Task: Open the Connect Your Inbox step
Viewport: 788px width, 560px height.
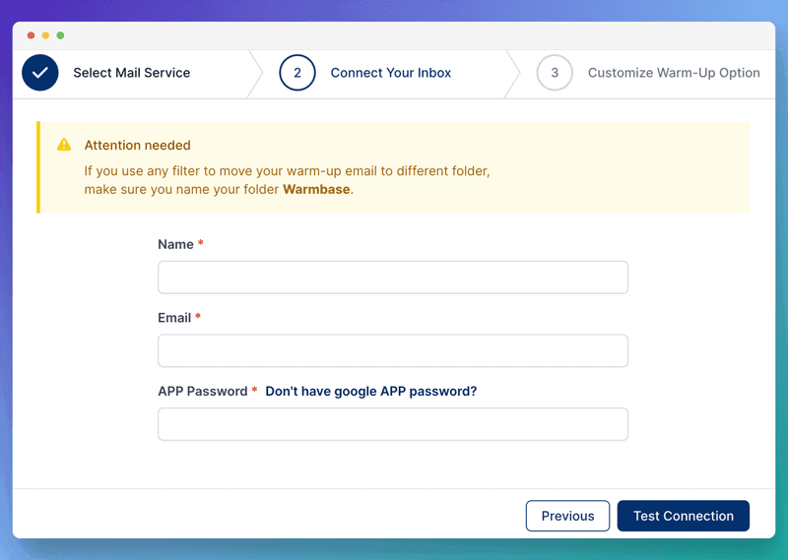Action: click(x=390, y=73)
